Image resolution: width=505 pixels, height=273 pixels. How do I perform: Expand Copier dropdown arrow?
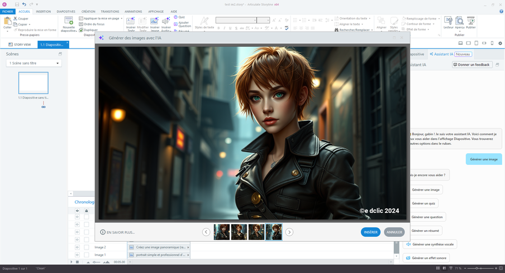tap(30, 25)
